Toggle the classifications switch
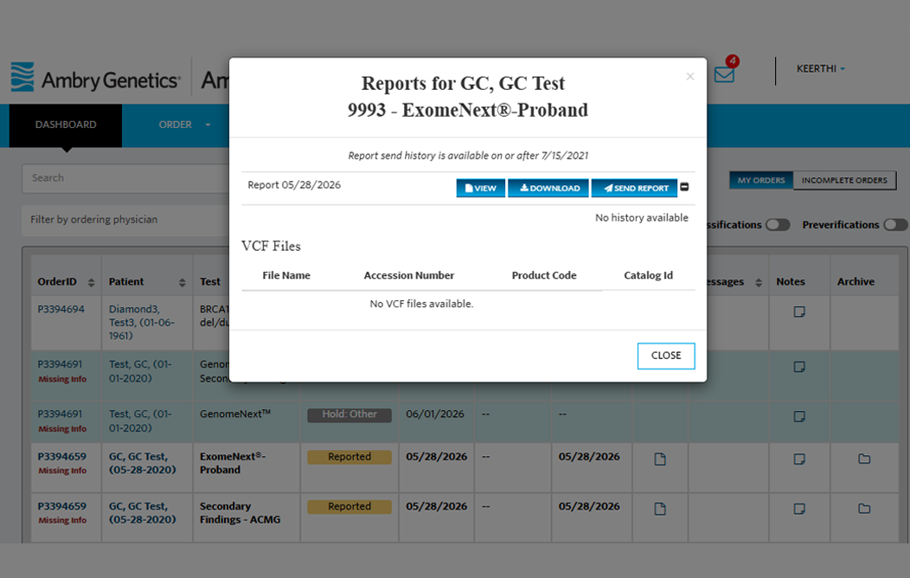 (x=778, y=225)
